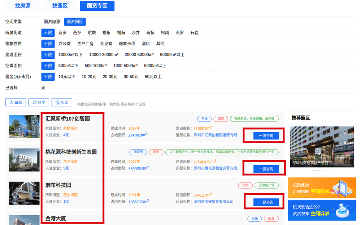Image resolution: width=361 pixels, height=225 pixels.
Task: Filter by 石岩 street
Action: click(x=194, y=33)
